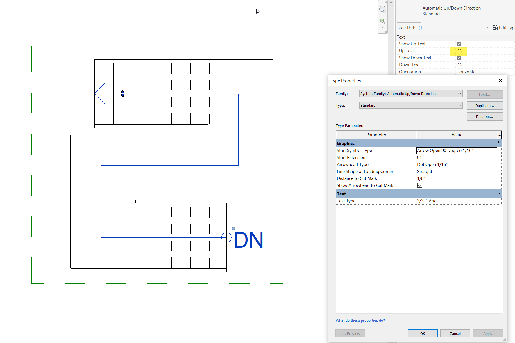Click the Edit Type icon in Properties
Screen dimensions: 515x343
click(x=495, y=28)
